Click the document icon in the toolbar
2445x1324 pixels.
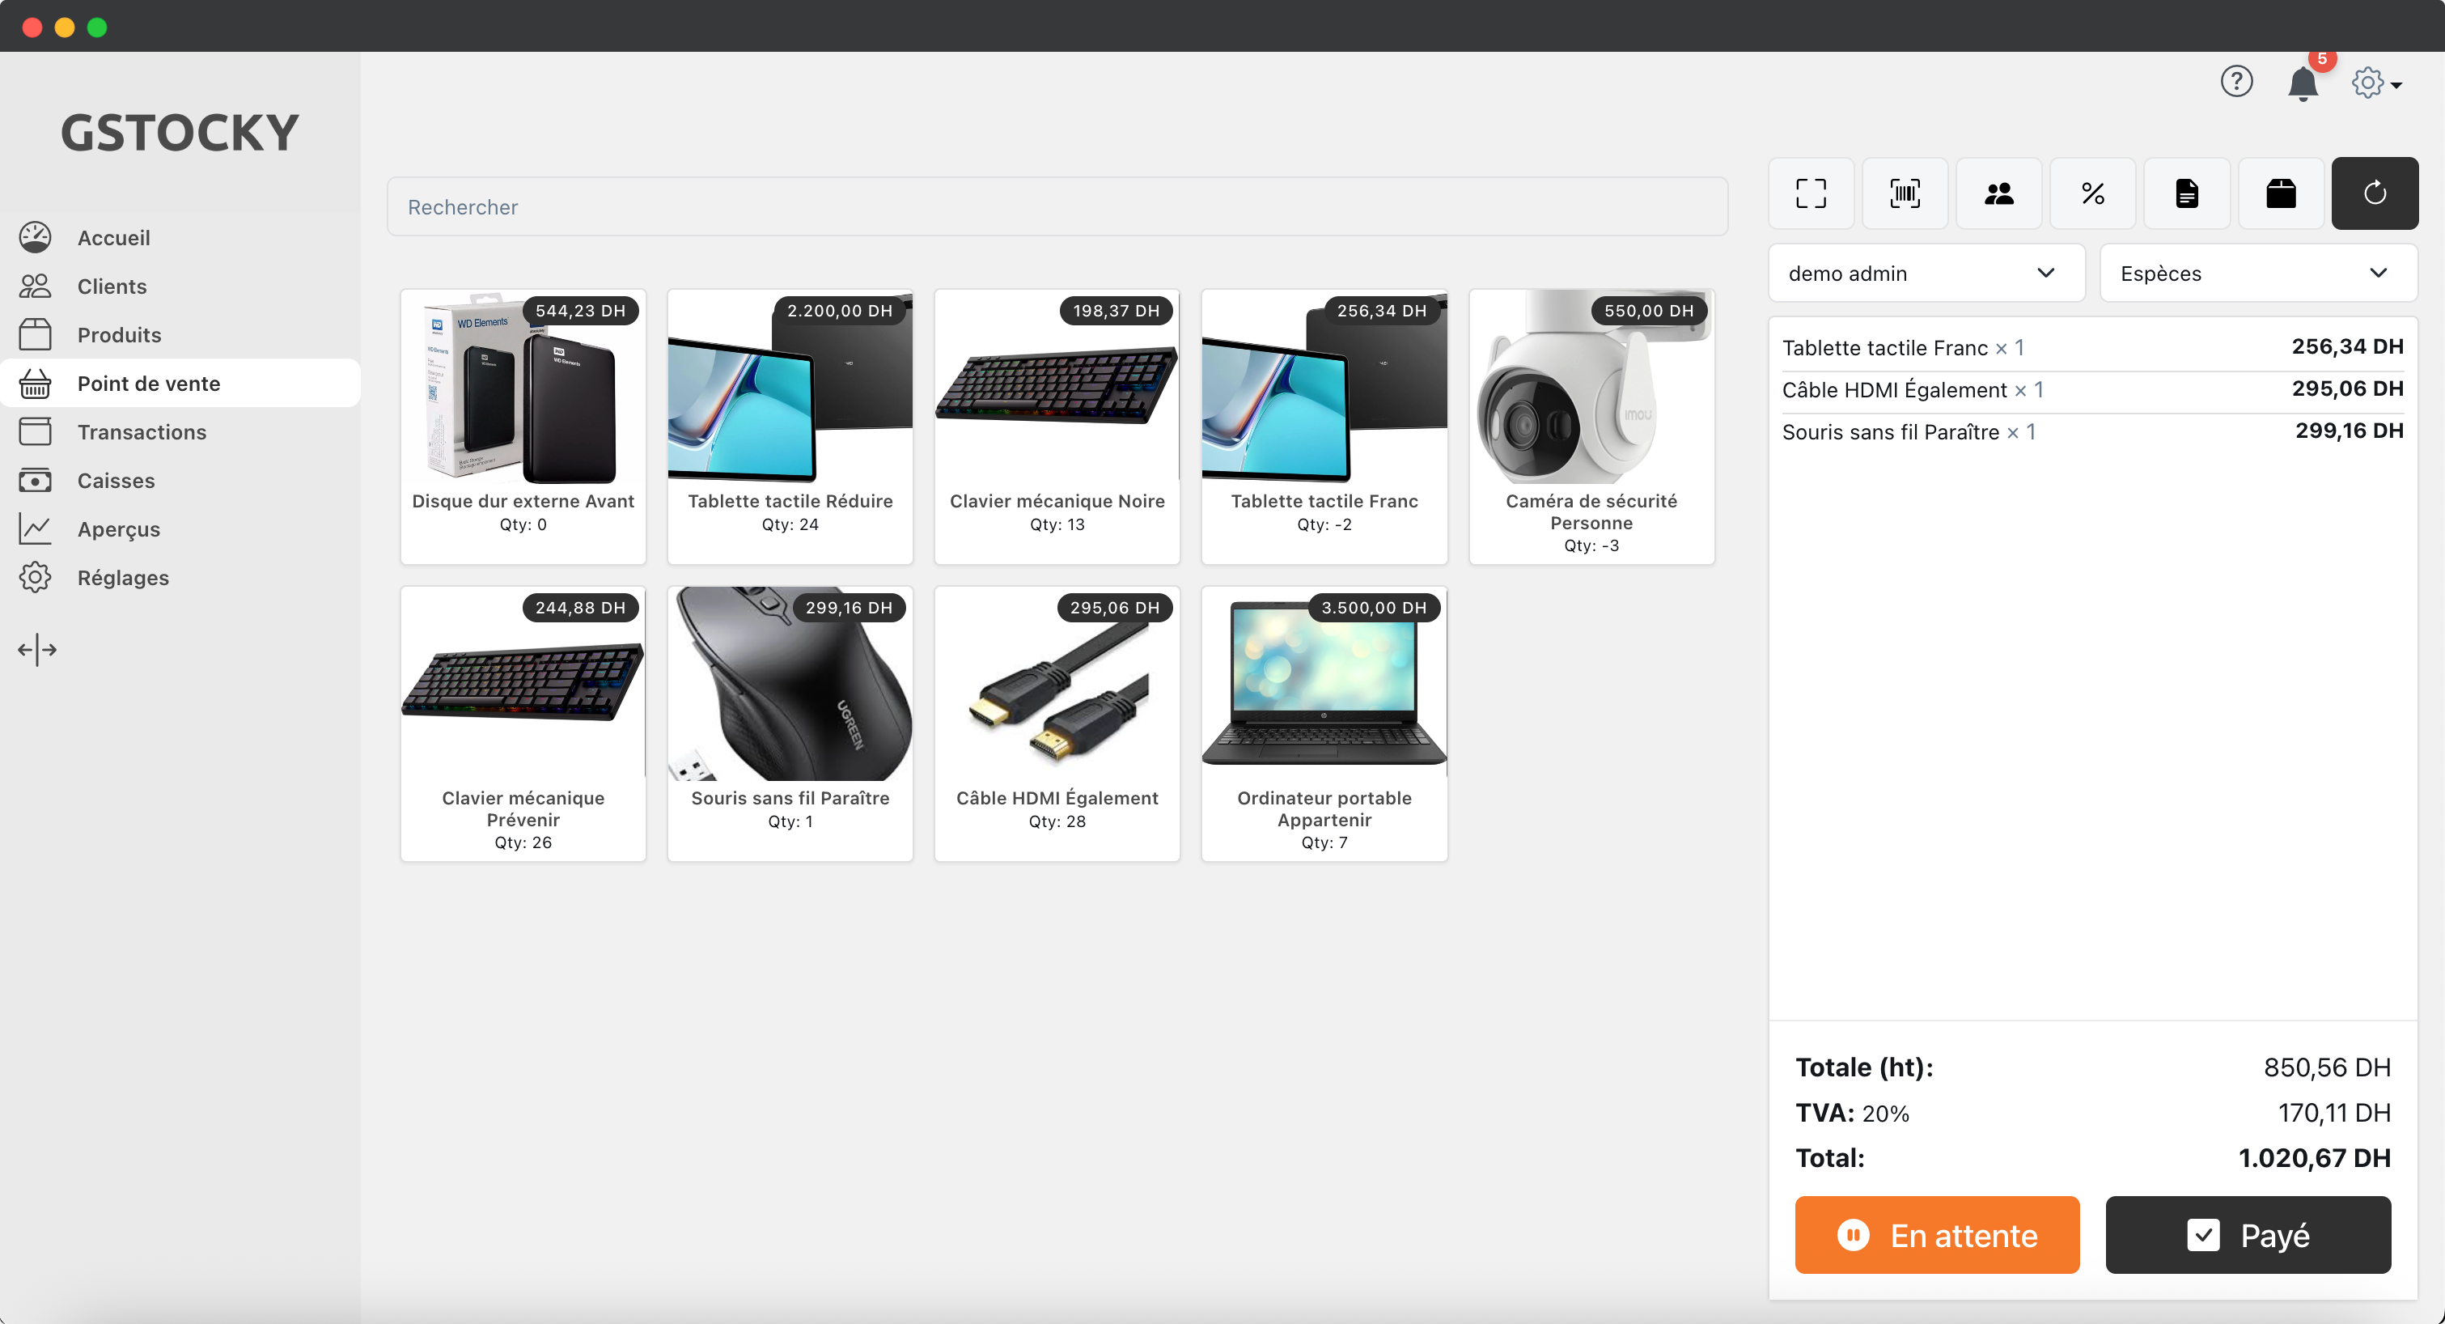pyautogui.click(x=2186, y=193)
